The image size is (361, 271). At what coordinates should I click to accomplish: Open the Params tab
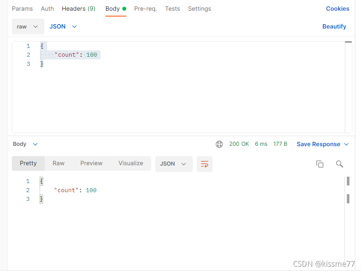[22, 9]
